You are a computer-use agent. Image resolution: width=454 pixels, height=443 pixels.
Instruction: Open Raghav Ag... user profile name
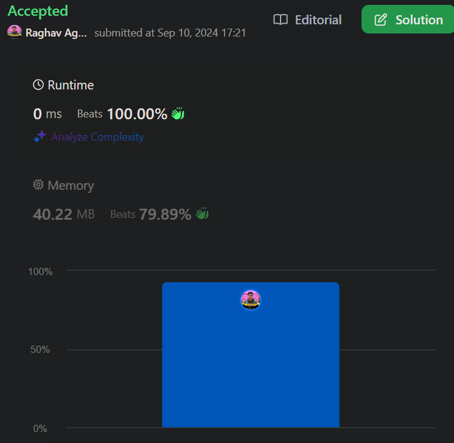tap(56, 33)
